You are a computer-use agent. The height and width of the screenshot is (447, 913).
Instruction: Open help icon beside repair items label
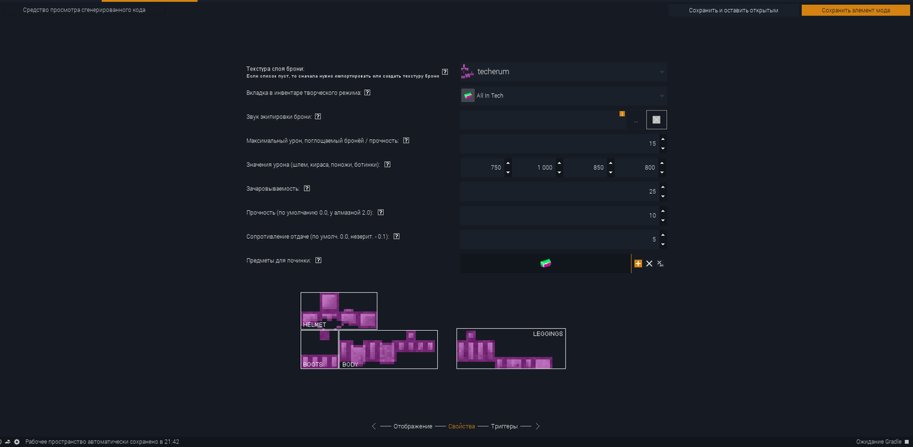(318, 260)
